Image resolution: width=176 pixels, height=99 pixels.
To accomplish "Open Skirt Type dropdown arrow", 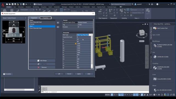I will point(90,35).
